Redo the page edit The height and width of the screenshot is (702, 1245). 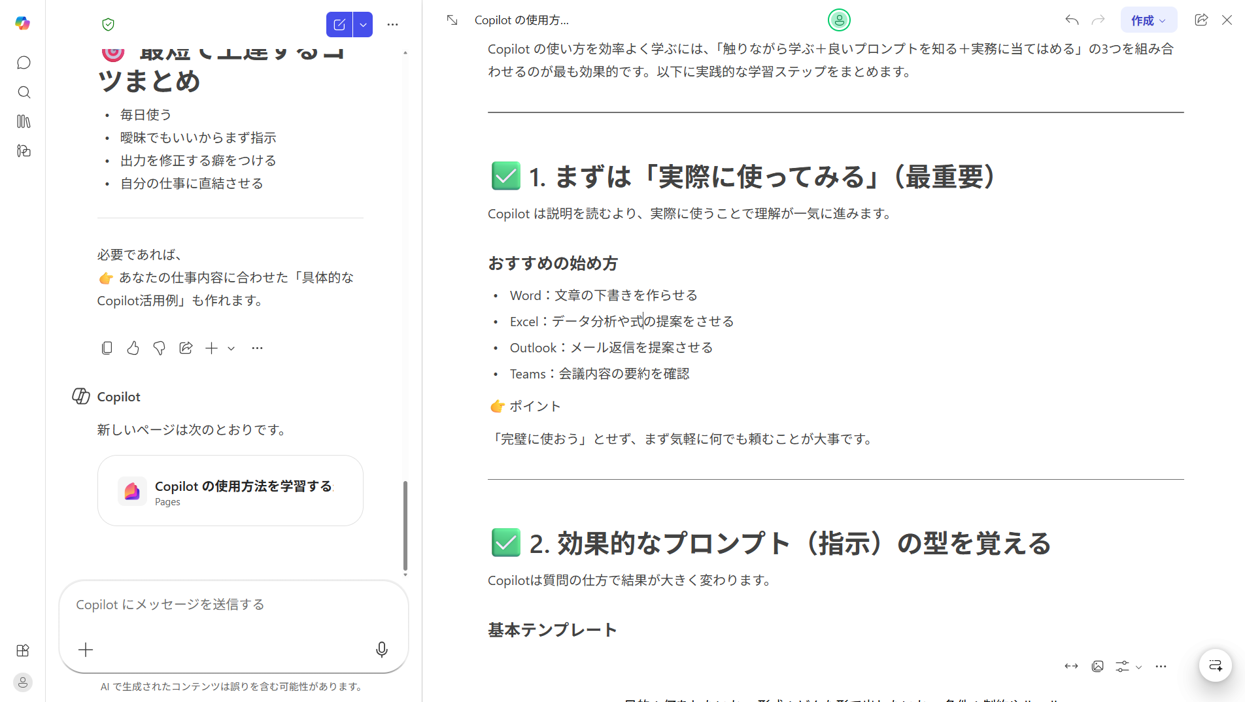(1099, 20)
